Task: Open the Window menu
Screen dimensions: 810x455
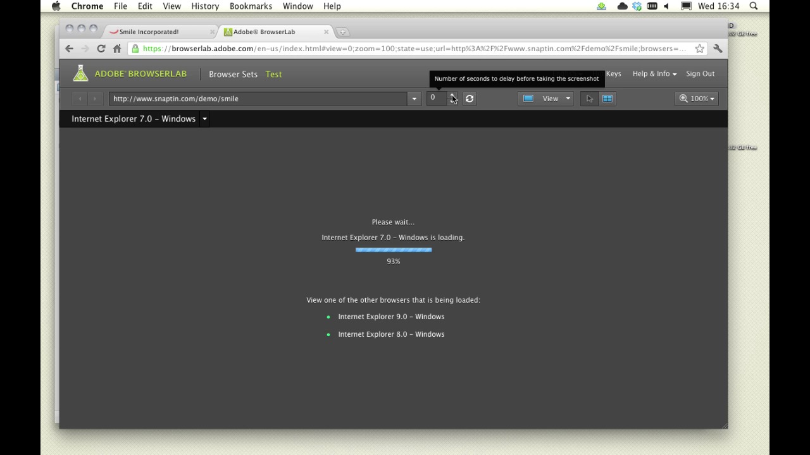Action: point(297,6)
